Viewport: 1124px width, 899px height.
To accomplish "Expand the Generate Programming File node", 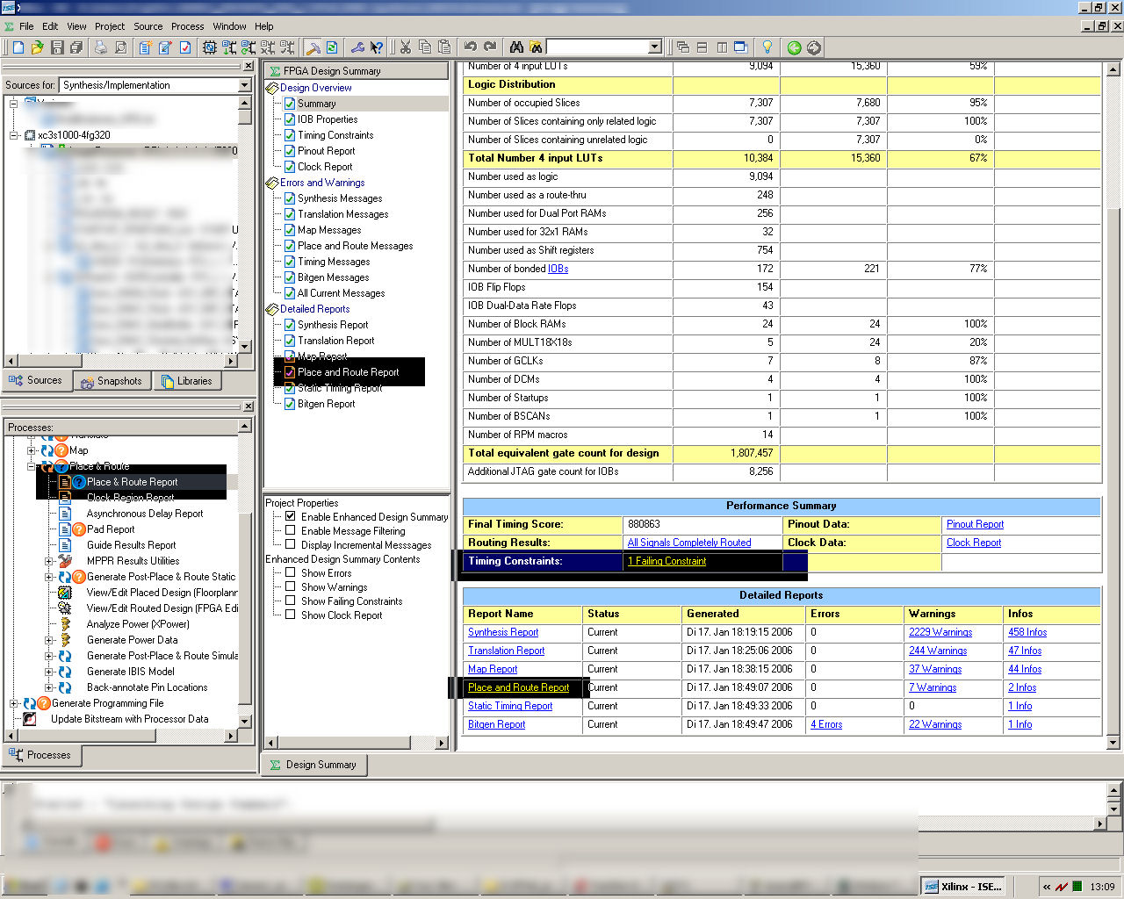I will pos(14,703).
